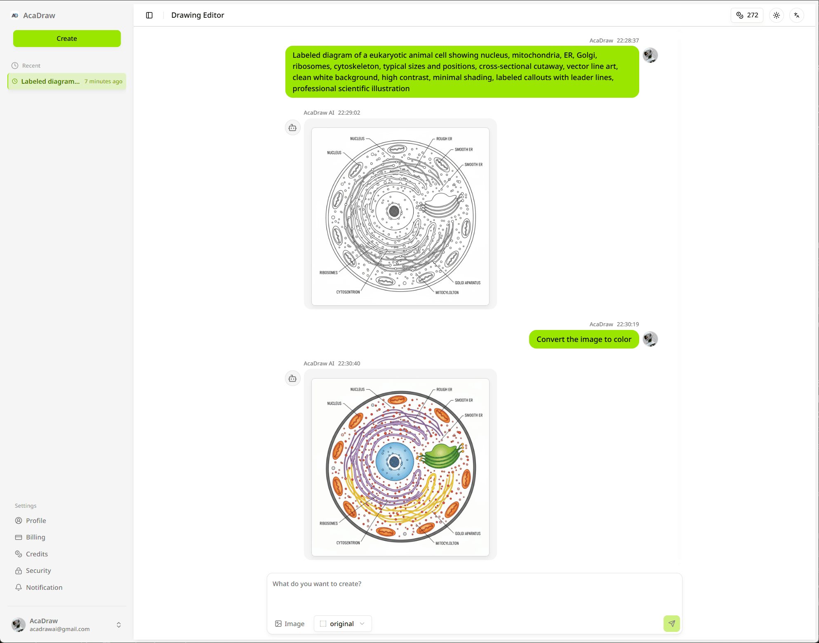Open the Credits section in Settings
The image size is (819, 643).
click(x=36, y=553)
